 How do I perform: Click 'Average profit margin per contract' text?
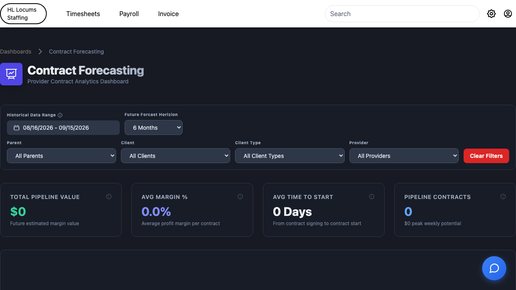pos(181,223)
